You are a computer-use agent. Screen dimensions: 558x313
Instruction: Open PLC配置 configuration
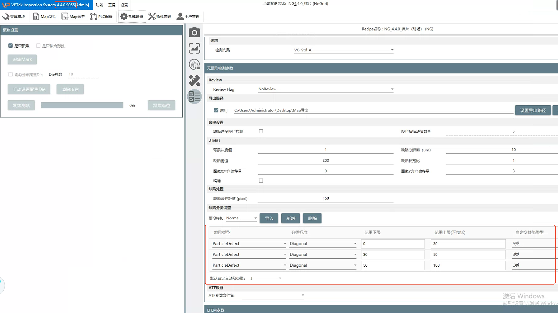pos(101,17)
